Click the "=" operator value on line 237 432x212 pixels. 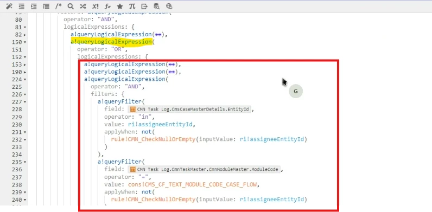[x=143, y=177]
